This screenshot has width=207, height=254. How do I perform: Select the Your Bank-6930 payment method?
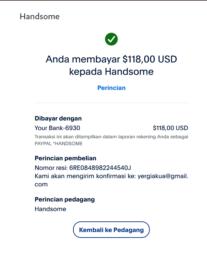click(57, 128)
